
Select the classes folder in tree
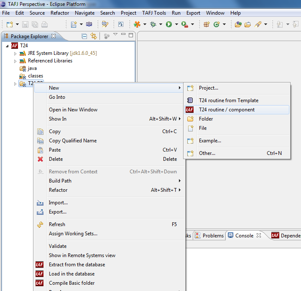(36, 76)
